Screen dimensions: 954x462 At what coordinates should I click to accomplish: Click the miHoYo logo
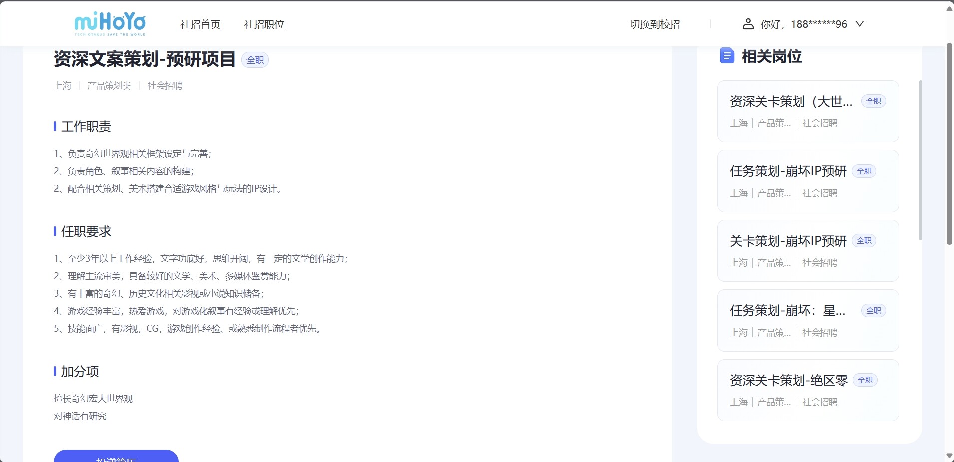pos(110,24)
